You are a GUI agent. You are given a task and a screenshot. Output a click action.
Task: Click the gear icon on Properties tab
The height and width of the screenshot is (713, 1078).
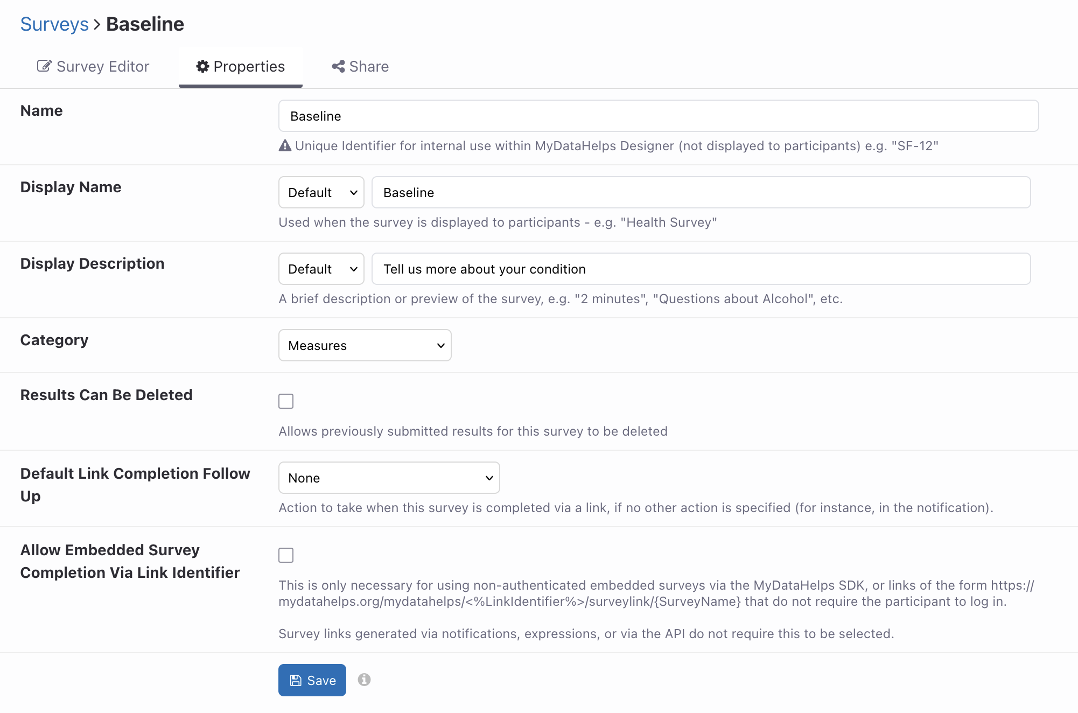coord(202,66)
